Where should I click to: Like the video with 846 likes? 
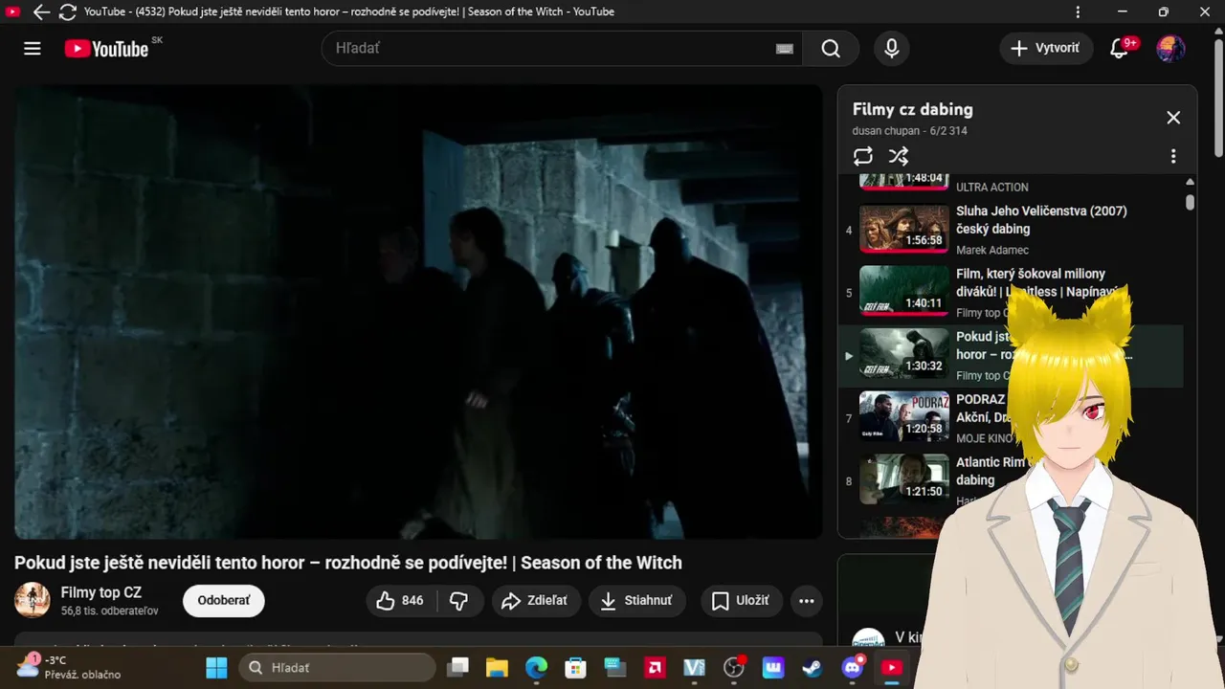pyautogui.click(x=401, y=601)
